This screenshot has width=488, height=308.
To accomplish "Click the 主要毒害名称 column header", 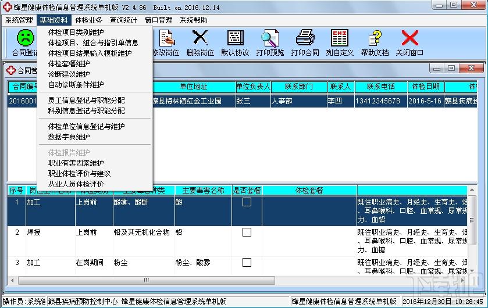I will 203,191.
